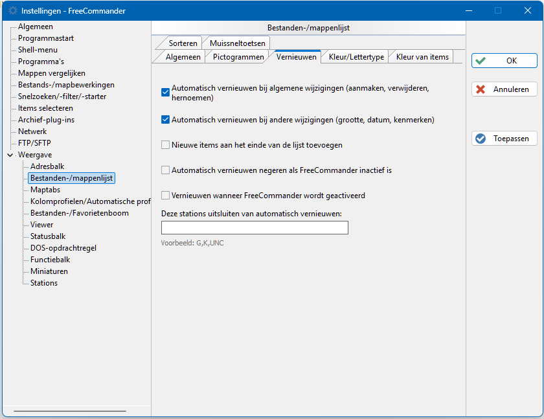Select Kolomprofielen/Automatische profielen item
The image size is (544, 419).
90,201
